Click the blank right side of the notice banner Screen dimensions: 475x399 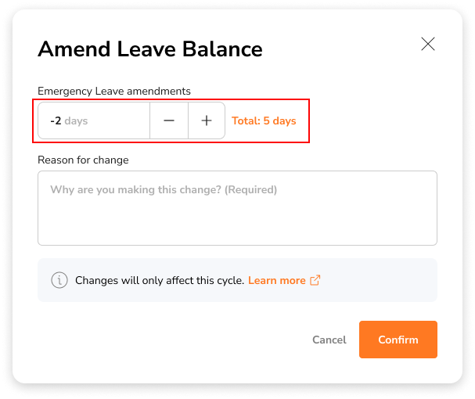(x=379, y=280)
